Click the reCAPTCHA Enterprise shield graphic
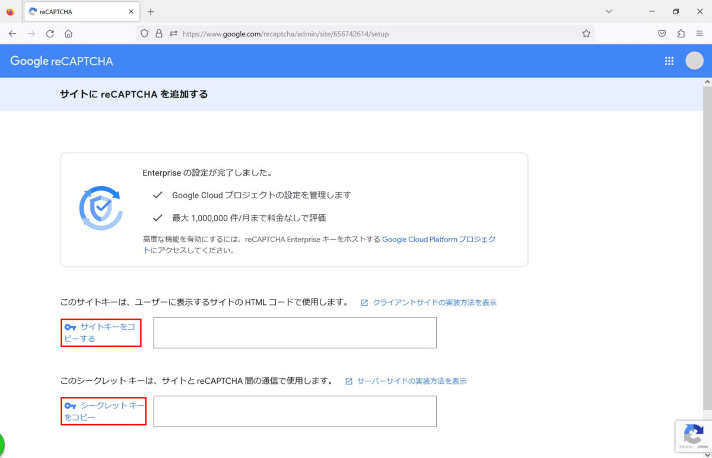712x458 pixels. tap(100, 208)
